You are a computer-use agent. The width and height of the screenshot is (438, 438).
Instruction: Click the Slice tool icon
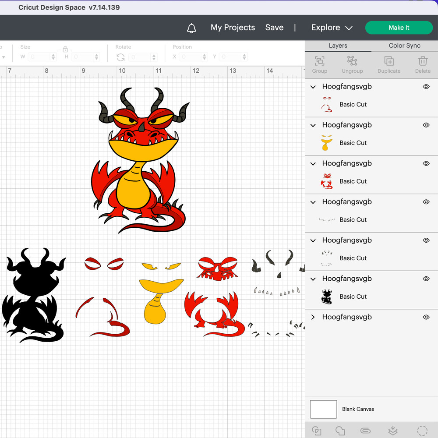[315, 431]
